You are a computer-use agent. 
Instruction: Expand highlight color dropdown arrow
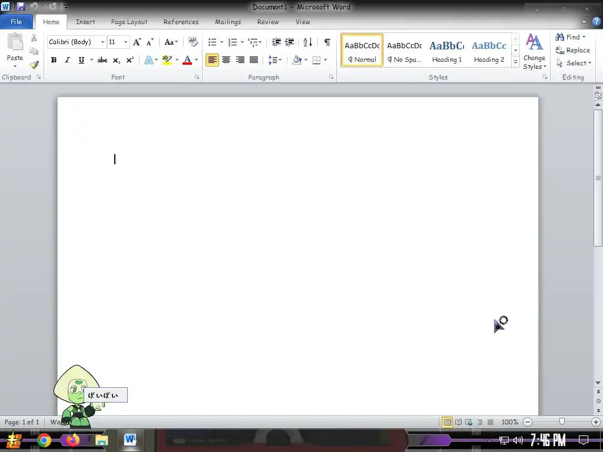[x=177, y=60]
